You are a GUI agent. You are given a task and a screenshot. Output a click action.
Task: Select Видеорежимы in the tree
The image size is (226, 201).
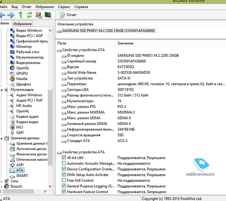click(x=28, y=63)
